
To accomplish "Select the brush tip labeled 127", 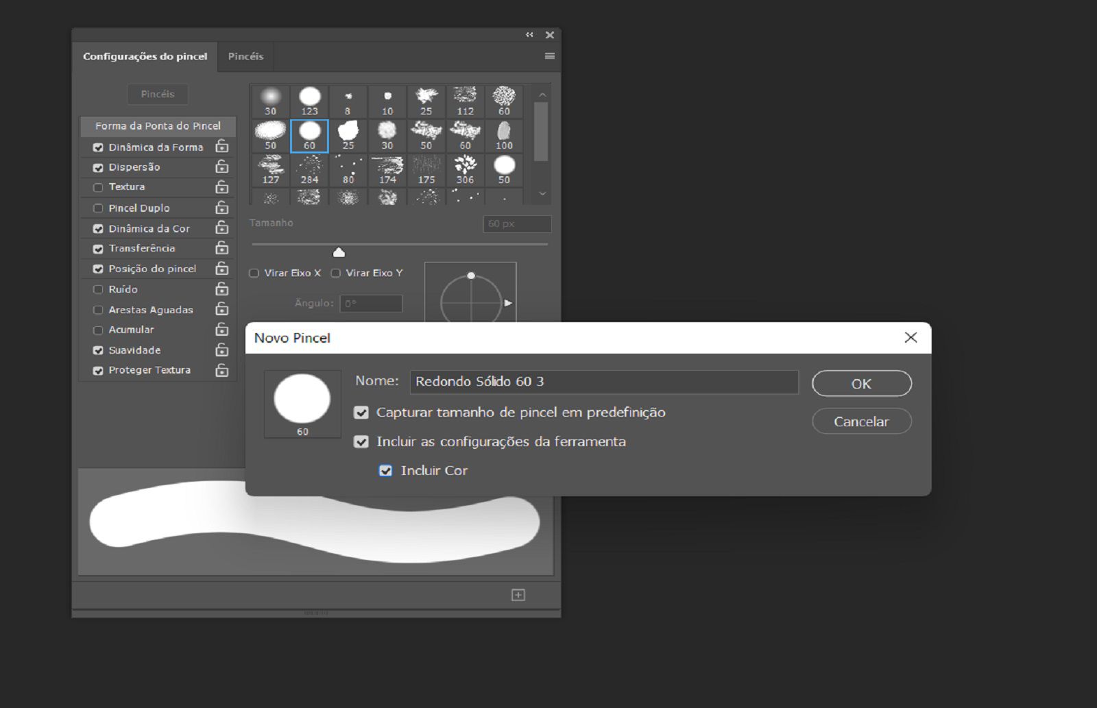I will (x=271, y=170).
